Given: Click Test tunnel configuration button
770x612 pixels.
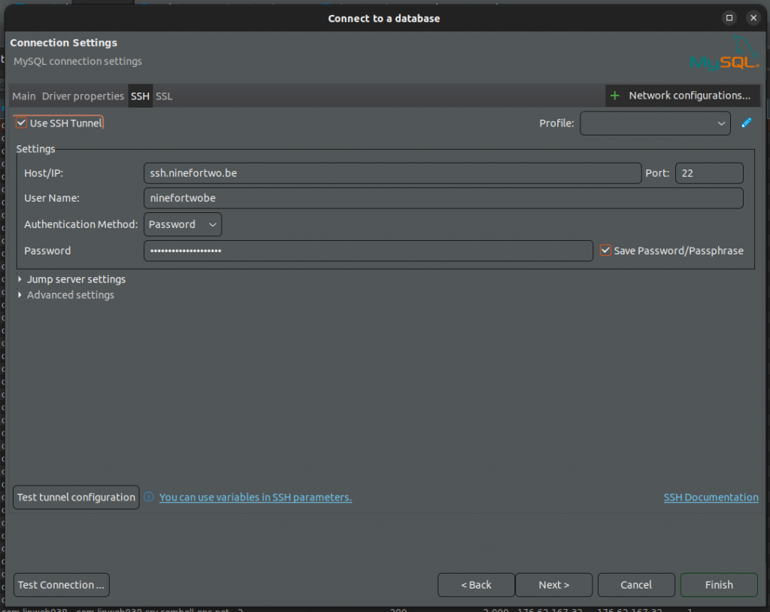Looking at the screenshot, I should tap(76, 497).
